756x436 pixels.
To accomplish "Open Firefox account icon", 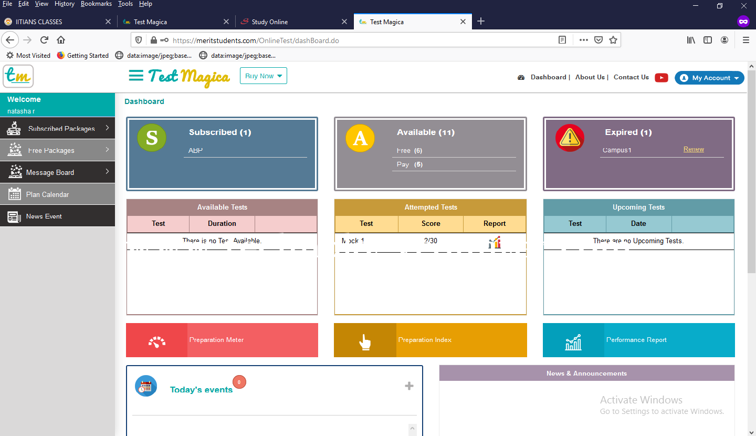I will (x=724, y=40).
